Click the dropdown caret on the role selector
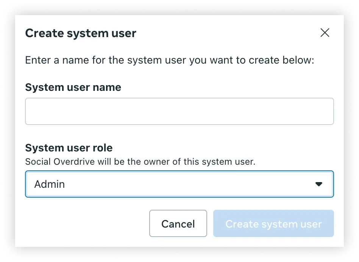Image resolution: width=359 pixels, height=262 pixels. [320, 184]
